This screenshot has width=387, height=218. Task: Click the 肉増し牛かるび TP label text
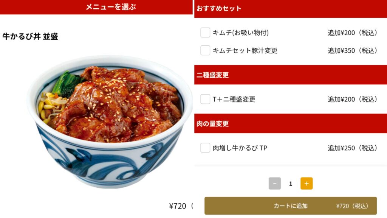coord(240,148)
